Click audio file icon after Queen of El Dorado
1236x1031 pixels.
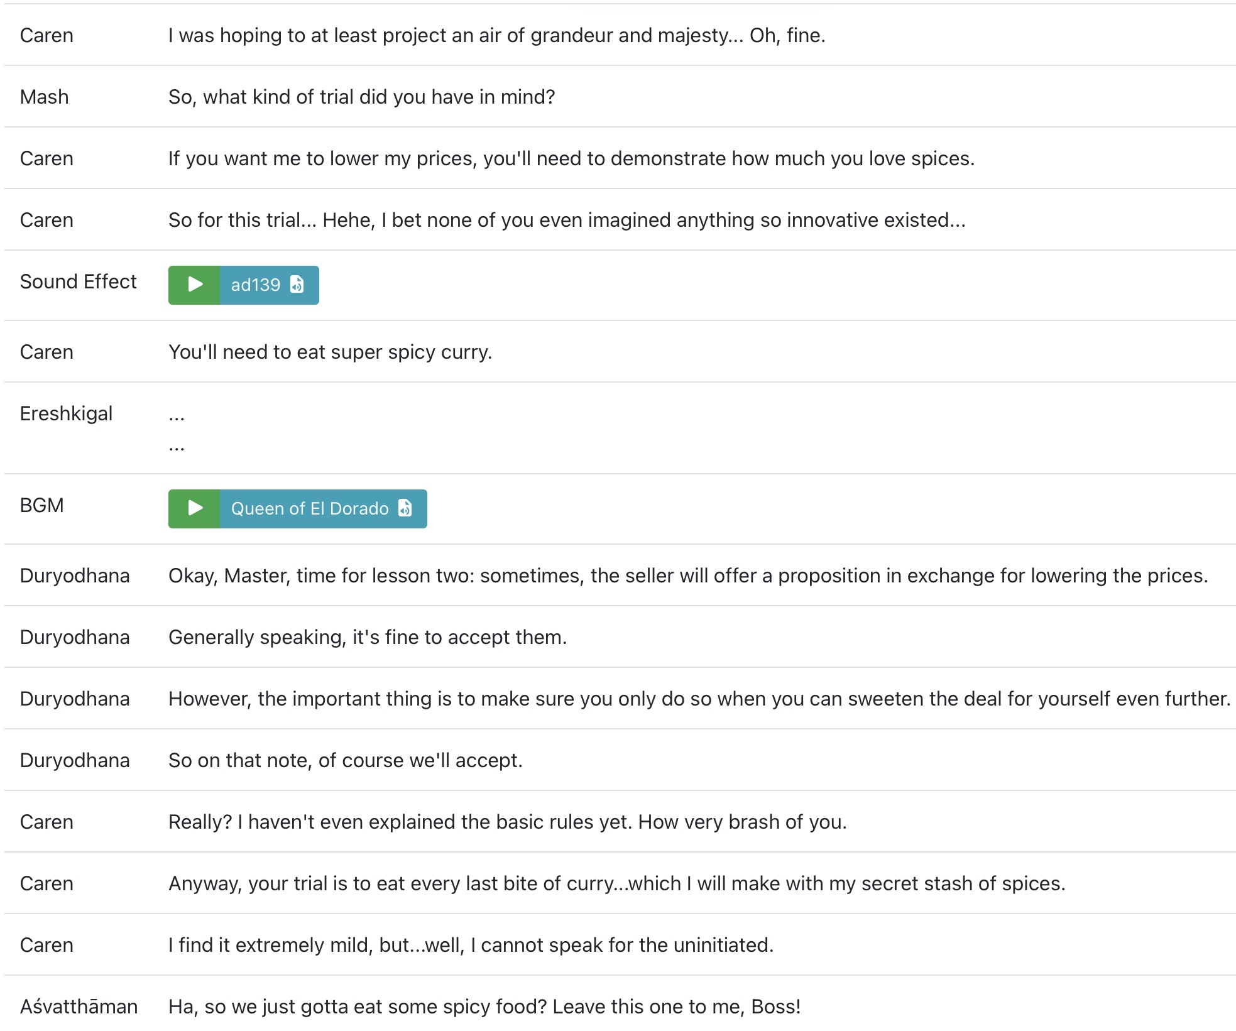[x=405, y=508]
